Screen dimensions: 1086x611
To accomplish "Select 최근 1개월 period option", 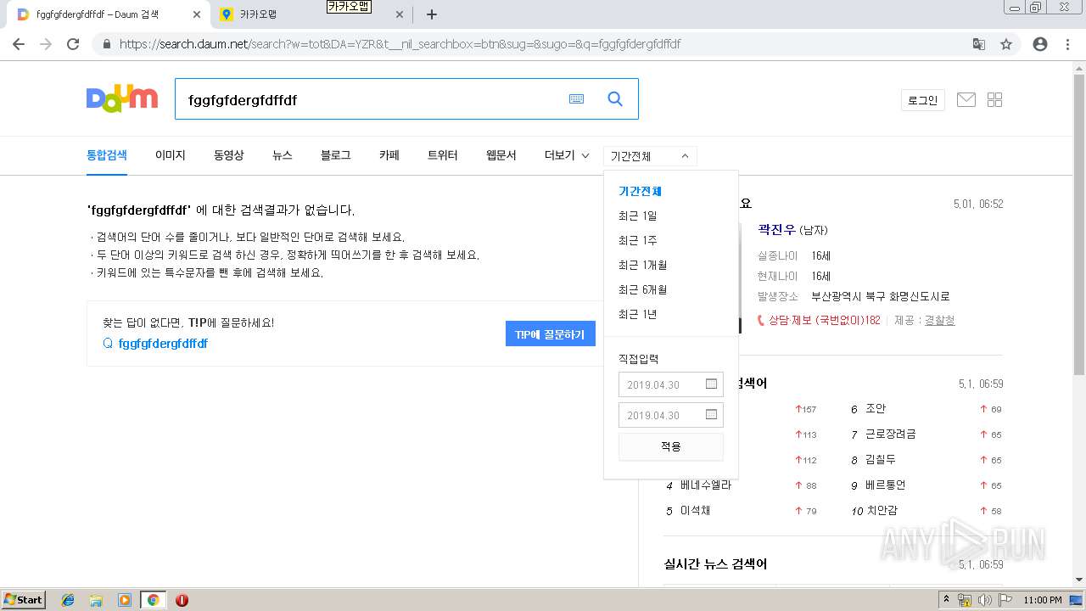I will coord(643,266).
